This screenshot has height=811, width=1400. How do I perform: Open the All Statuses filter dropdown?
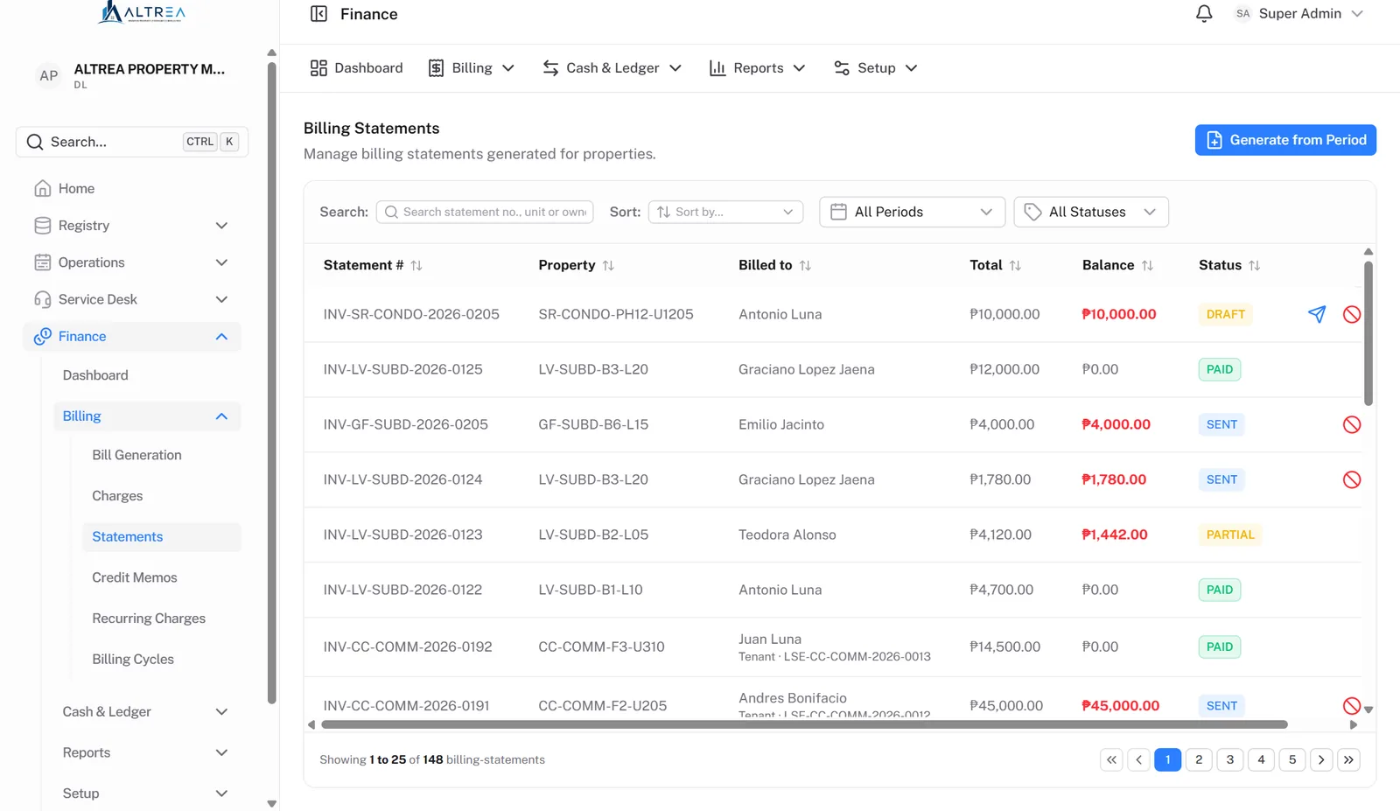click(x=1091, y=212)
